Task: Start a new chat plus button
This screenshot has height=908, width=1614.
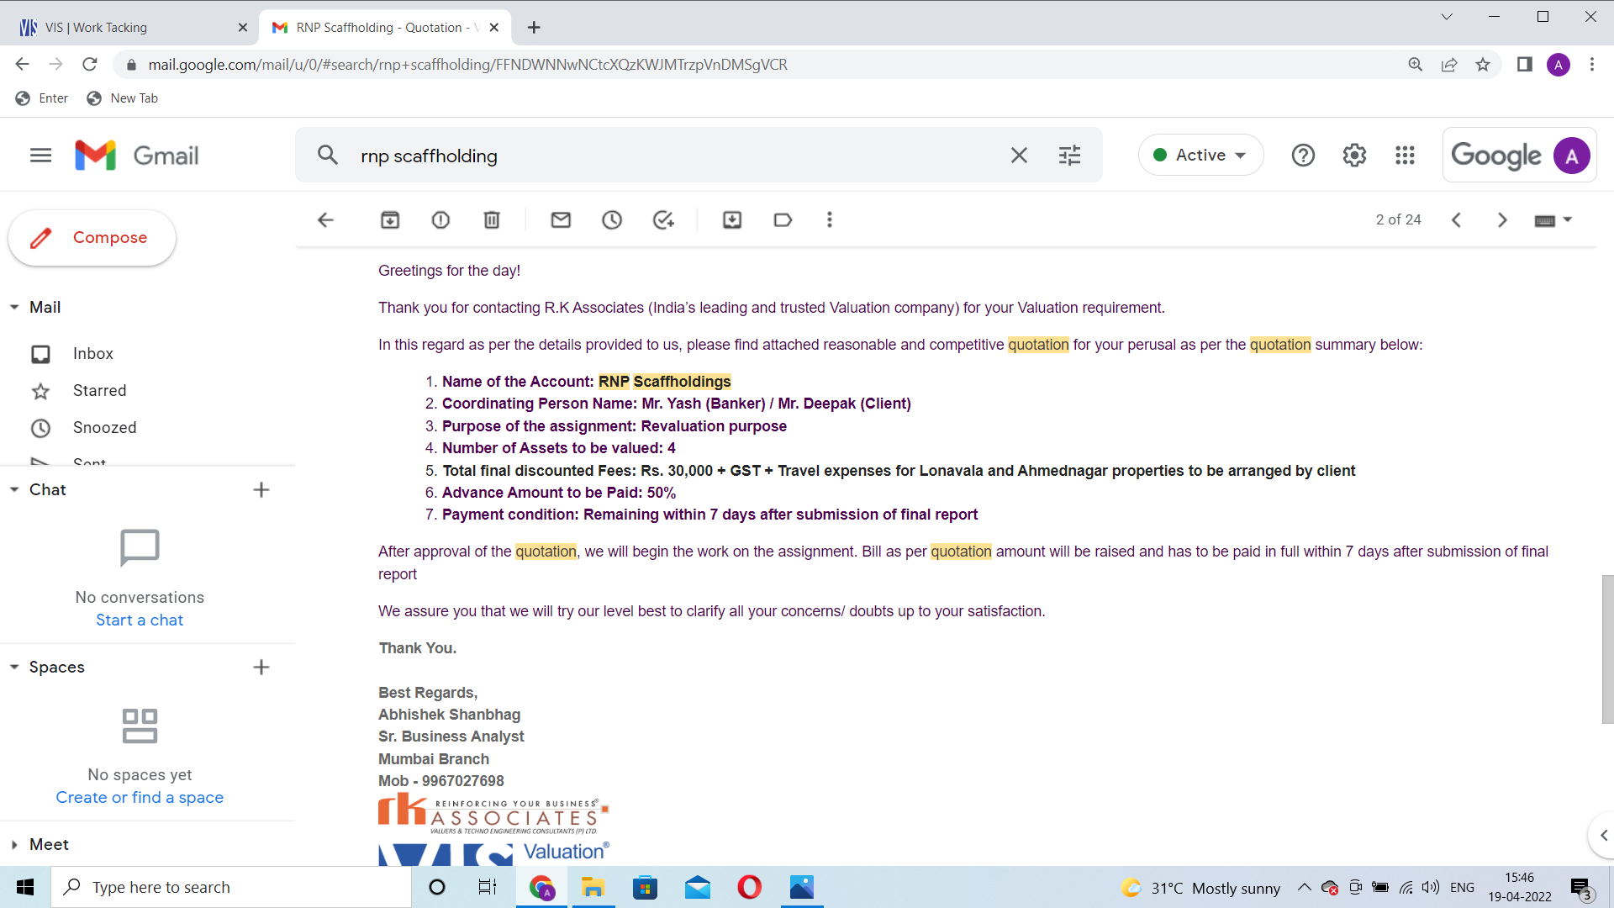Action: 261,490
